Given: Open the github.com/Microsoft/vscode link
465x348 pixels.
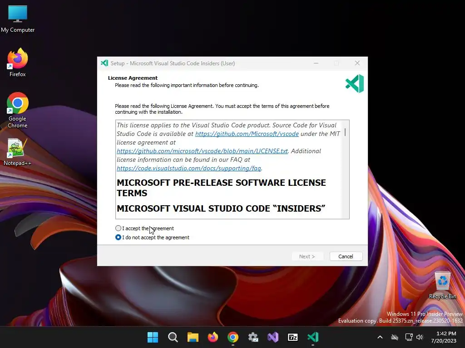Looking at the screenshot, I should [247, 134].
